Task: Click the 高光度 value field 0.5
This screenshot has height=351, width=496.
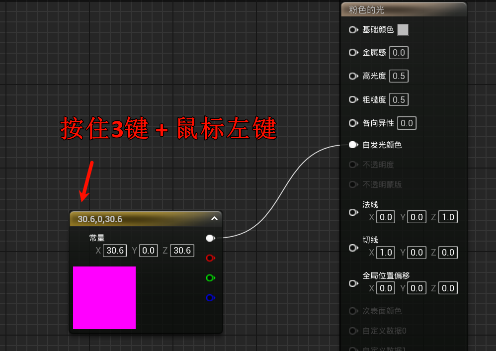Action: coord(399,76)
